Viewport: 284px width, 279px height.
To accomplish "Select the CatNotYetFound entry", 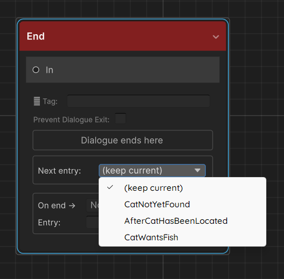I will coord(182,204).
